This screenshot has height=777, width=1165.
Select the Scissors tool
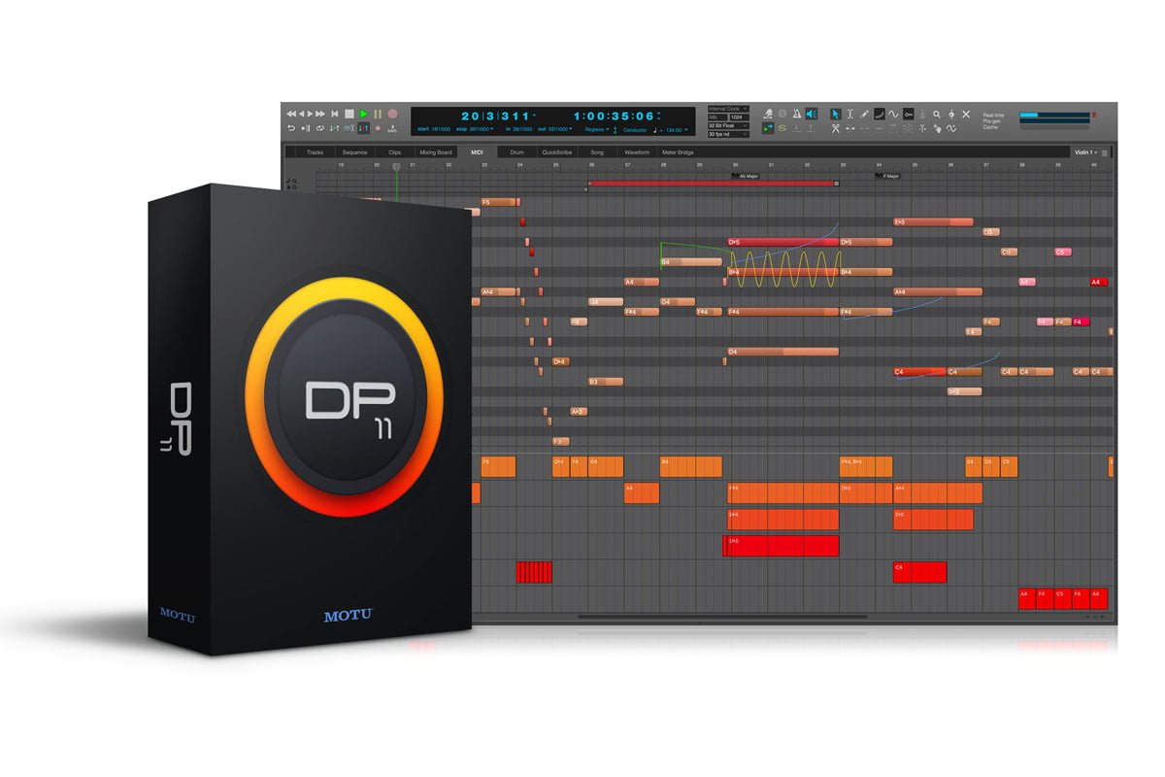(836, 128)
